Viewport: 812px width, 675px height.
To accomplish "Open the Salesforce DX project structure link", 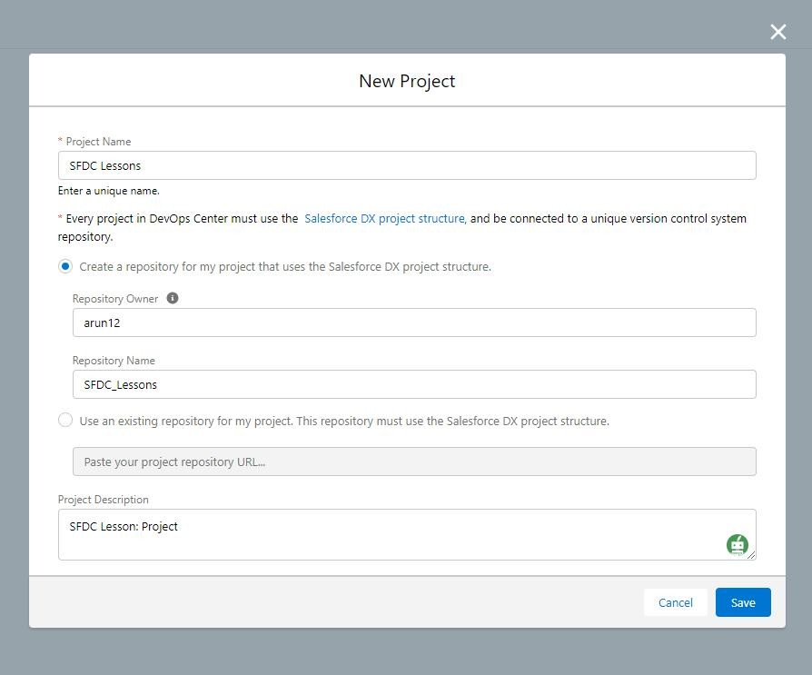I will click(385, 219).
